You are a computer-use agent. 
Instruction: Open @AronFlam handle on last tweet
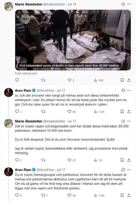pos(46,170)
